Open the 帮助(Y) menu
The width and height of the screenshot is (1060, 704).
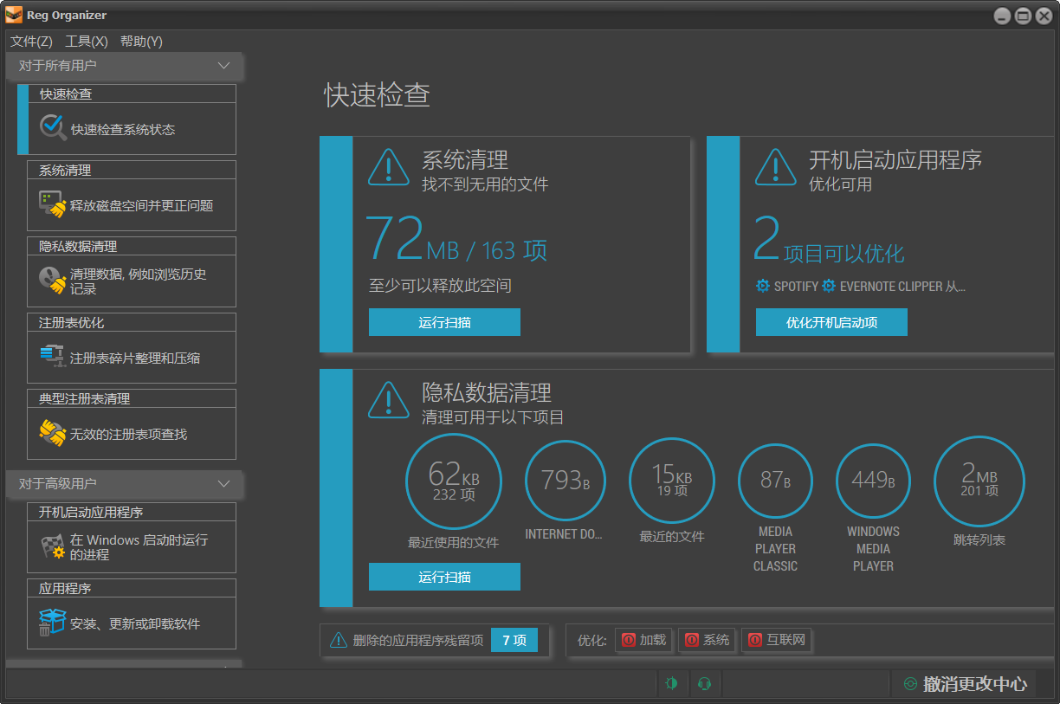click(141, 41)
